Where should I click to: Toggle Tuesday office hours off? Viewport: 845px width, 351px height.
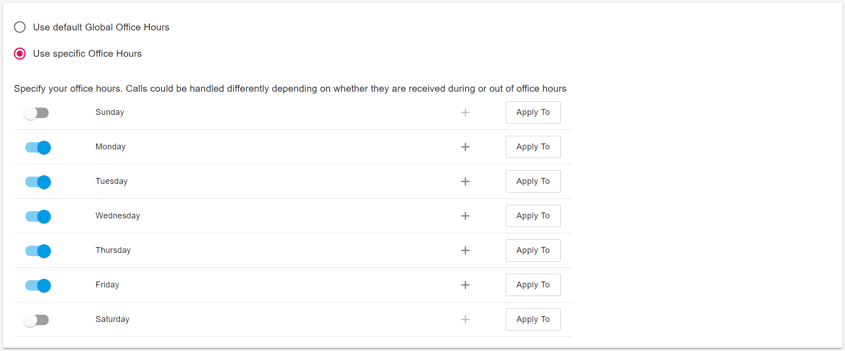point(38,182)
